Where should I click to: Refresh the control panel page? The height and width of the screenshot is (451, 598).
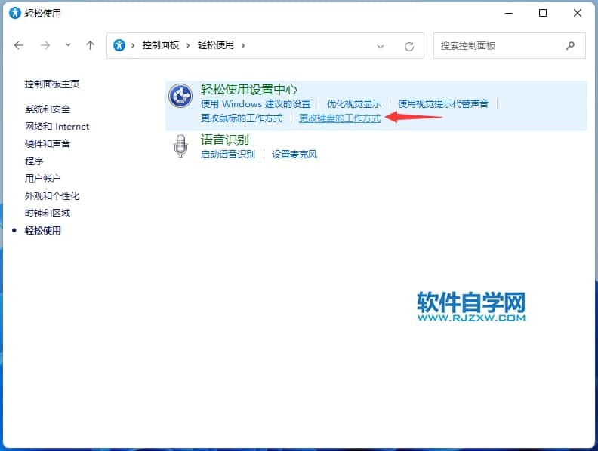[409, 46]
